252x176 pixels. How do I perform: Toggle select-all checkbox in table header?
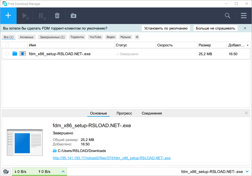(x=7, y=45)
